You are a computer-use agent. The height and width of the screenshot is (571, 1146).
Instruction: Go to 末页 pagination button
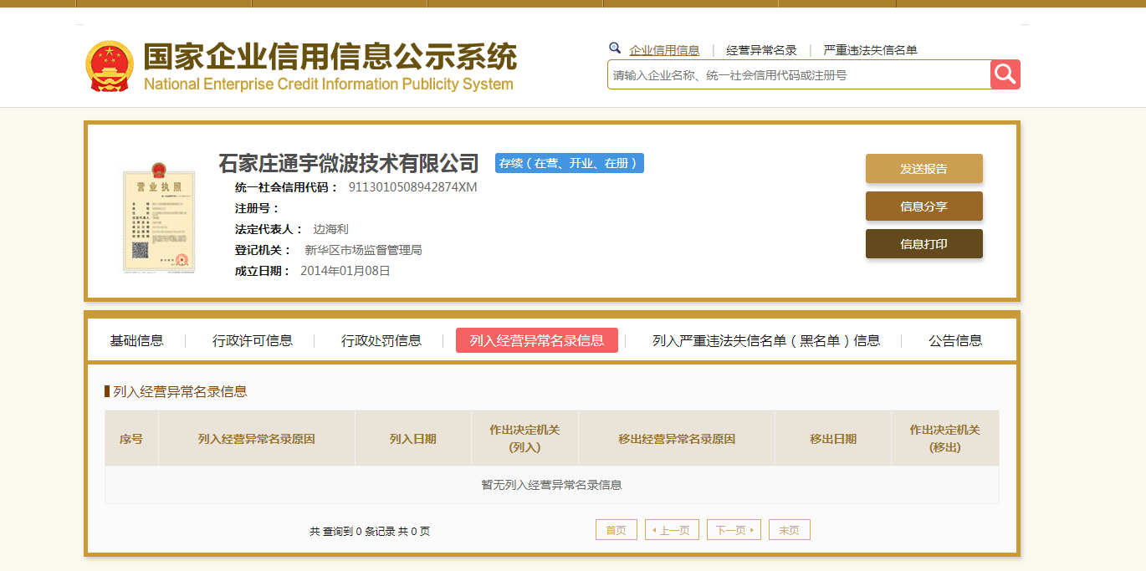click(x=790, y=530)
